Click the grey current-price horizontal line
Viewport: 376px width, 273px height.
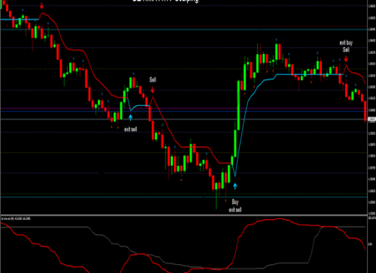pyautogui.click(x=184, y=119)
